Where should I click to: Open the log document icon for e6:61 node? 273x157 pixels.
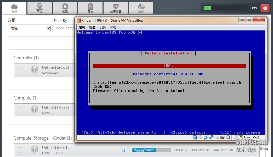(x=124, y=150)
